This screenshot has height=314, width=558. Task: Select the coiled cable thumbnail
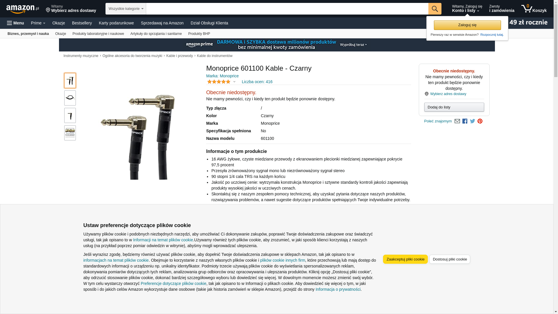(70, 98)
